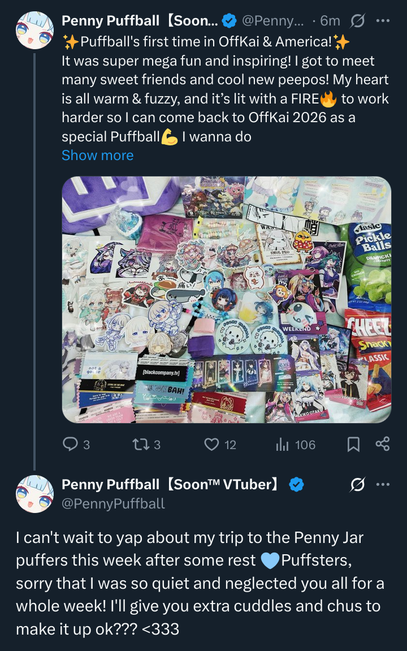Reply to the OffKai post
The image size is (407, 651).
click(x=71, y=445)
